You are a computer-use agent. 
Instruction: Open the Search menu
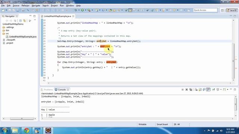(x=46, y=6)
